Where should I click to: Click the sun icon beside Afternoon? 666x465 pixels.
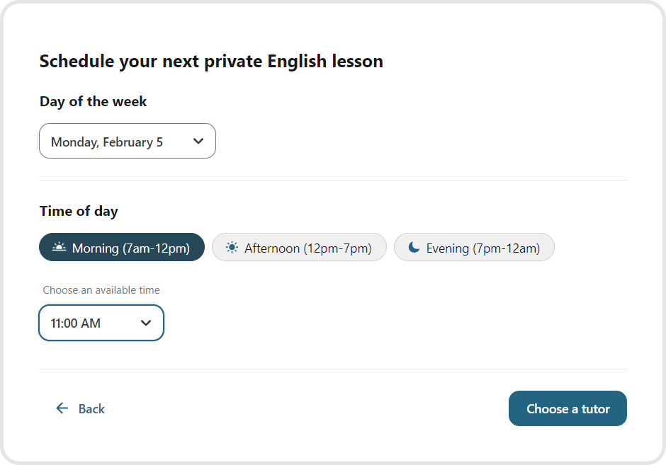coord(232,248)
